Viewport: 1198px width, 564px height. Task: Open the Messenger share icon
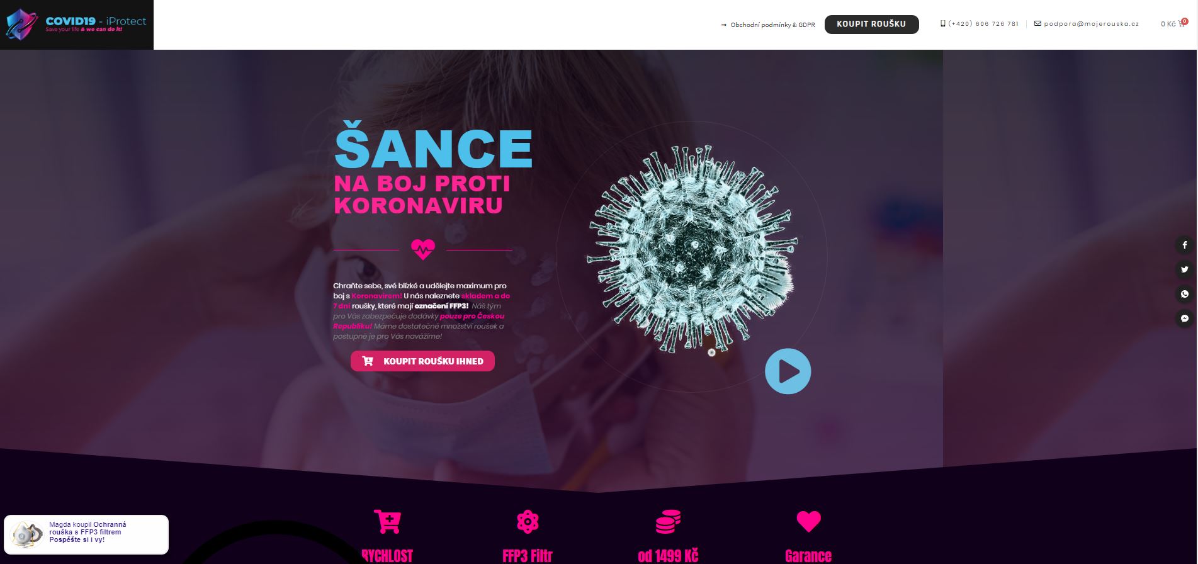click(x=1184, y=319)
